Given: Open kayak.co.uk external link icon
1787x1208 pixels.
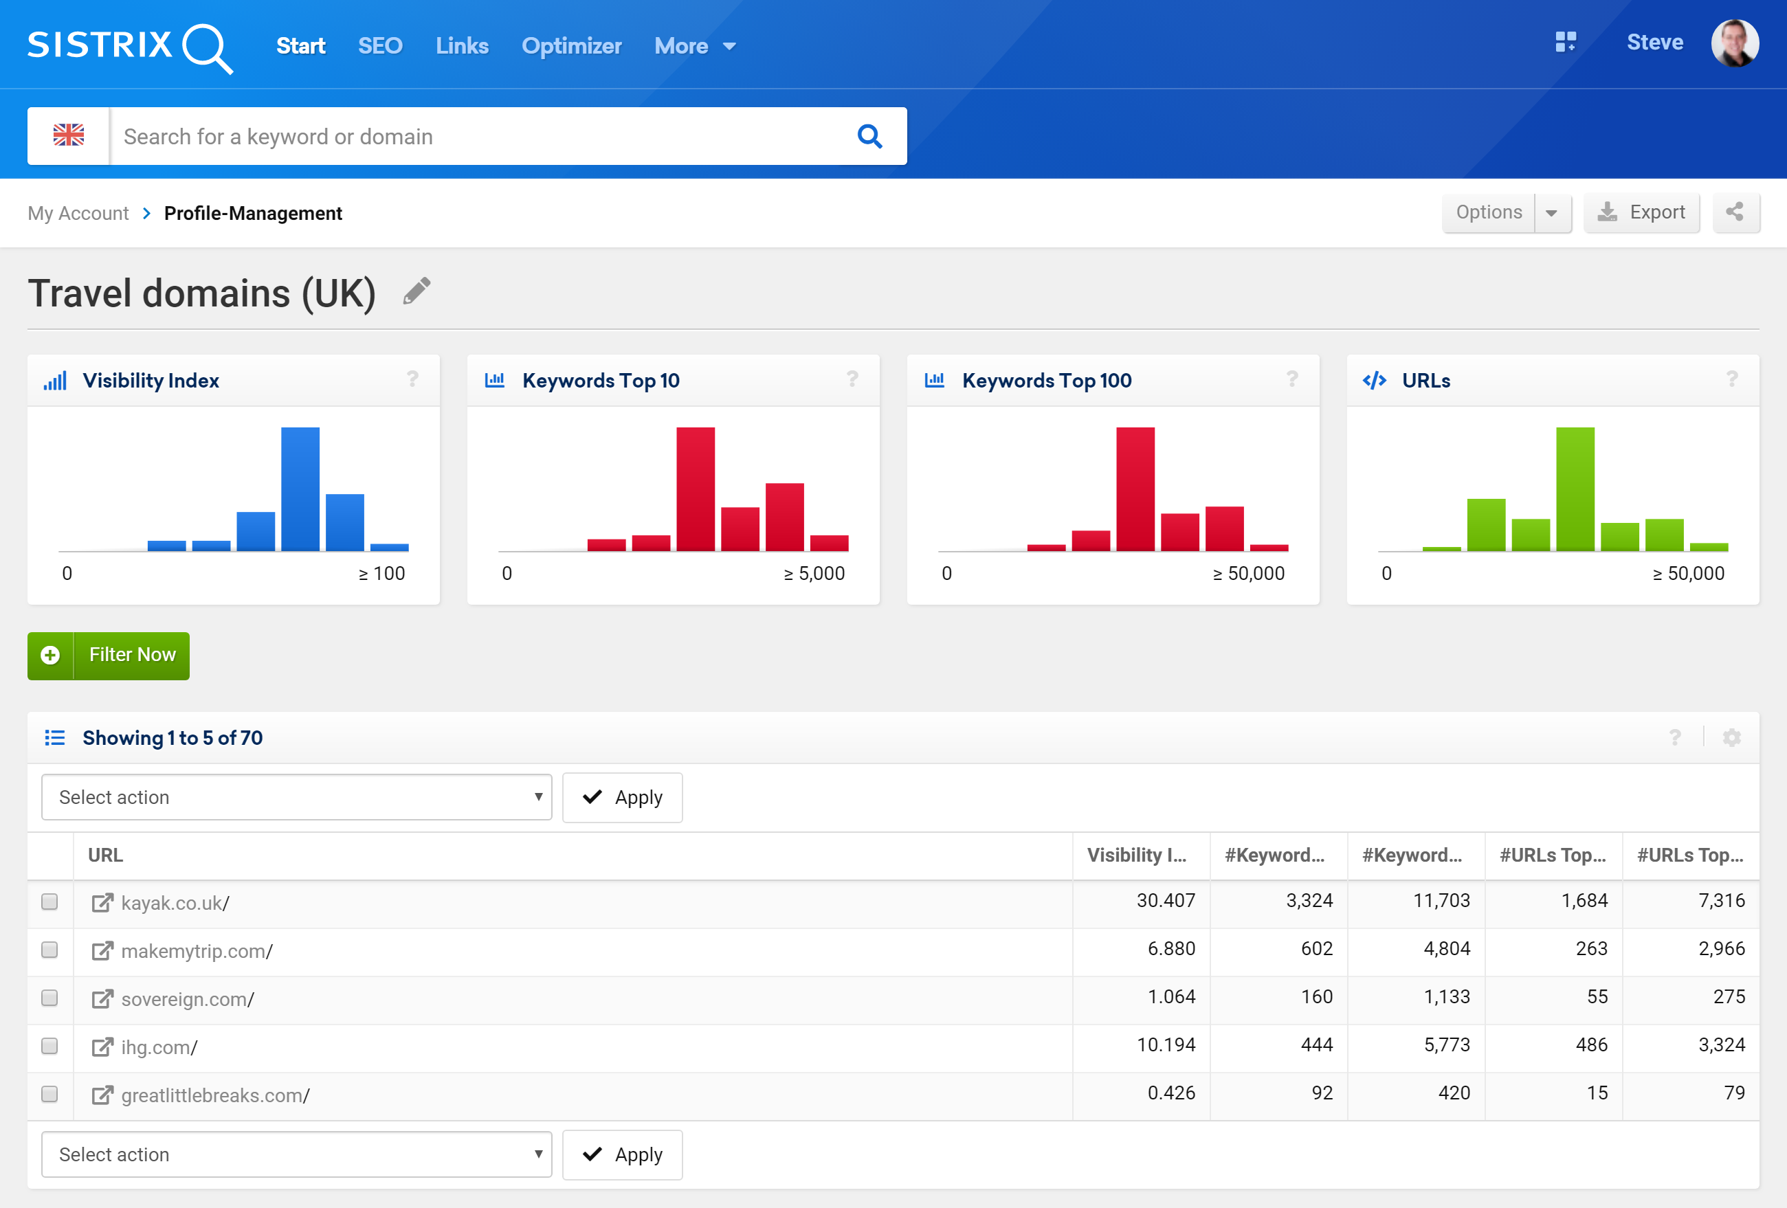Looking at the screenshot, I should click(102, 903).
